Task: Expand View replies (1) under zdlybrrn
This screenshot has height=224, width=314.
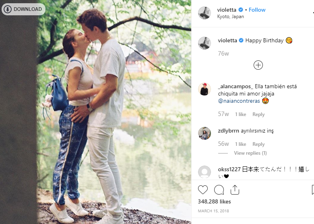Action: (250, 153)
